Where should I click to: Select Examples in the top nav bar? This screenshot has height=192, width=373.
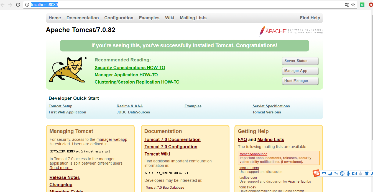(149, 18)
